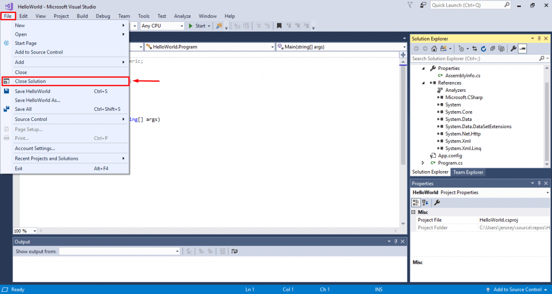Click Close Solution in the File menu
Viewport: 552px width, 294px height.
pyautogui.click(x=31, y=81)
